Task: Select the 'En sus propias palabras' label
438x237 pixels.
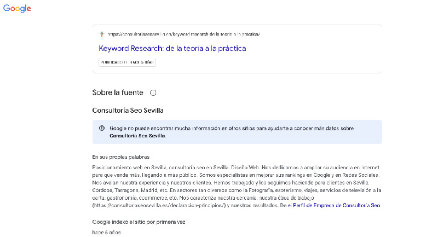Action: point(120,157)
